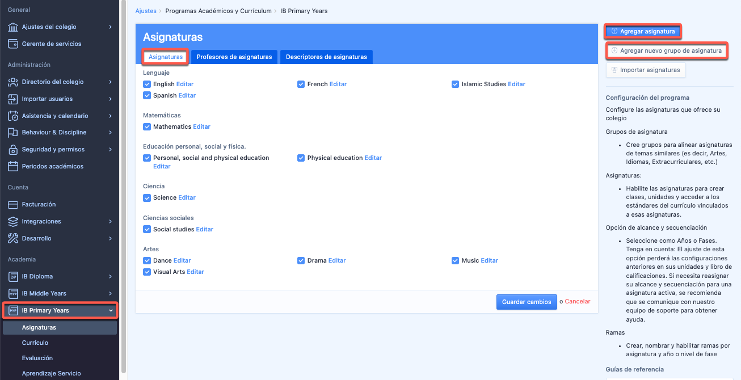Viewport: 741px width, 380px height.
Task: Click the Gerente de servicios icon
Action: click(13, 44)
